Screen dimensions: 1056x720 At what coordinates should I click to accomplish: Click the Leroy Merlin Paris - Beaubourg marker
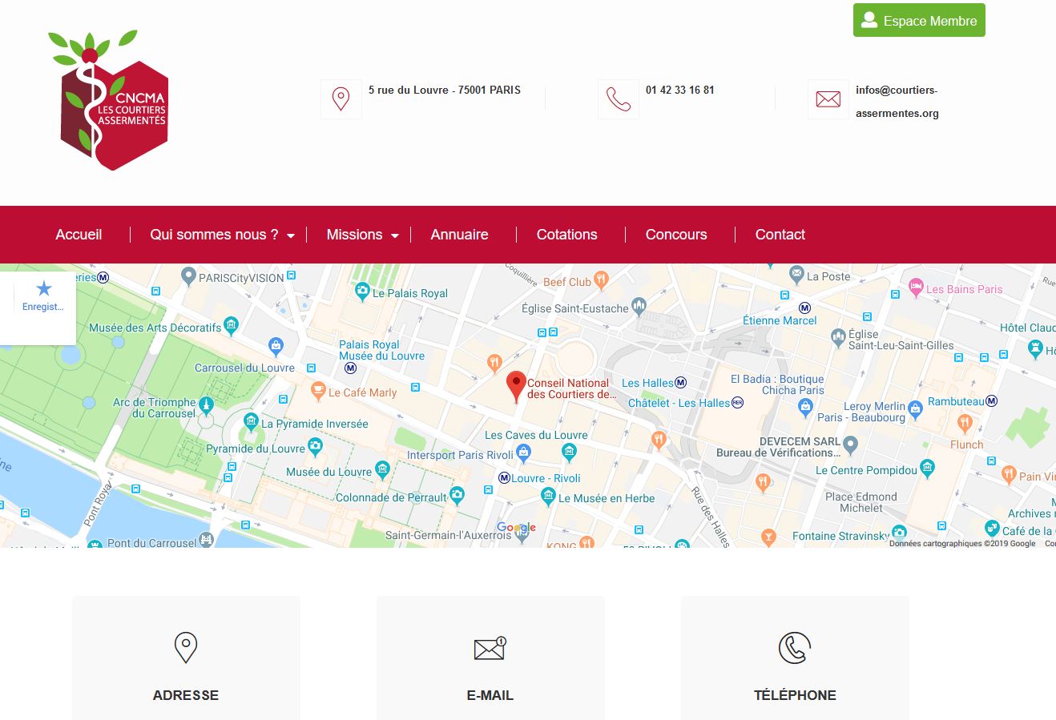click(916, 410)
